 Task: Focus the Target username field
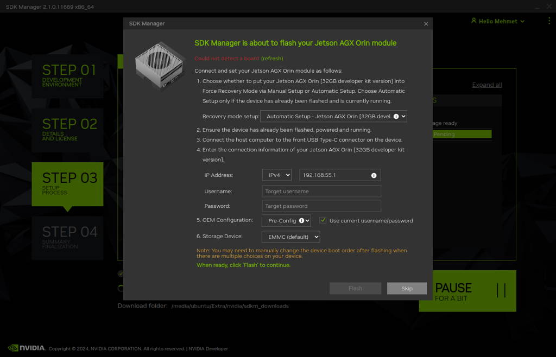(321, 191)
